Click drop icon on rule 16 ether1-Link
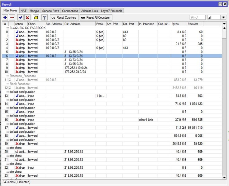229x186 pixels. point(17,120)
